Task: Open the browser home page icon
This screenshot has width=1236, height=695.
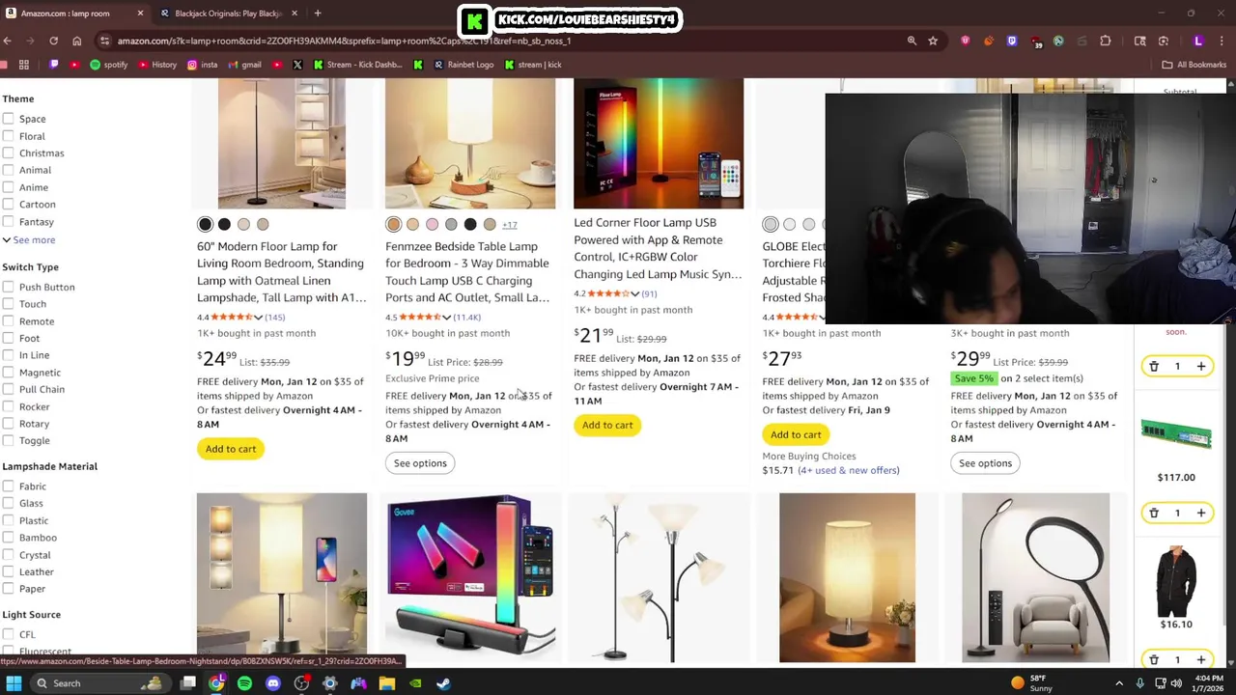Action: coord(76,41)
